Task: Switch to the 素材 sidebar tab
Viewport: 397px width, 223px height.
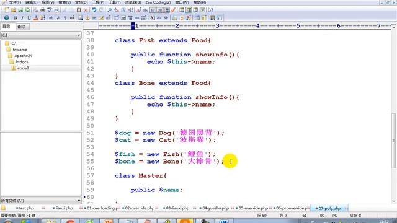Action: point(22,27)
